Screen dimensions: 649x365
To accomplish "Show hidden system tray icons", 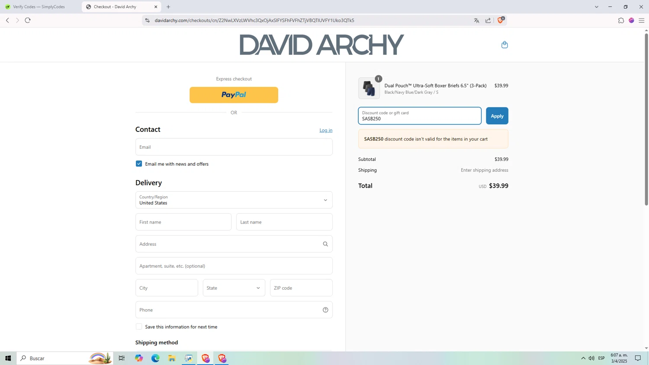I will click(x=583, y=358).
